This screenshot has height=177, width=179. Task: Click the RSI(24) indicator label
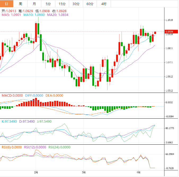click(59, 147)
